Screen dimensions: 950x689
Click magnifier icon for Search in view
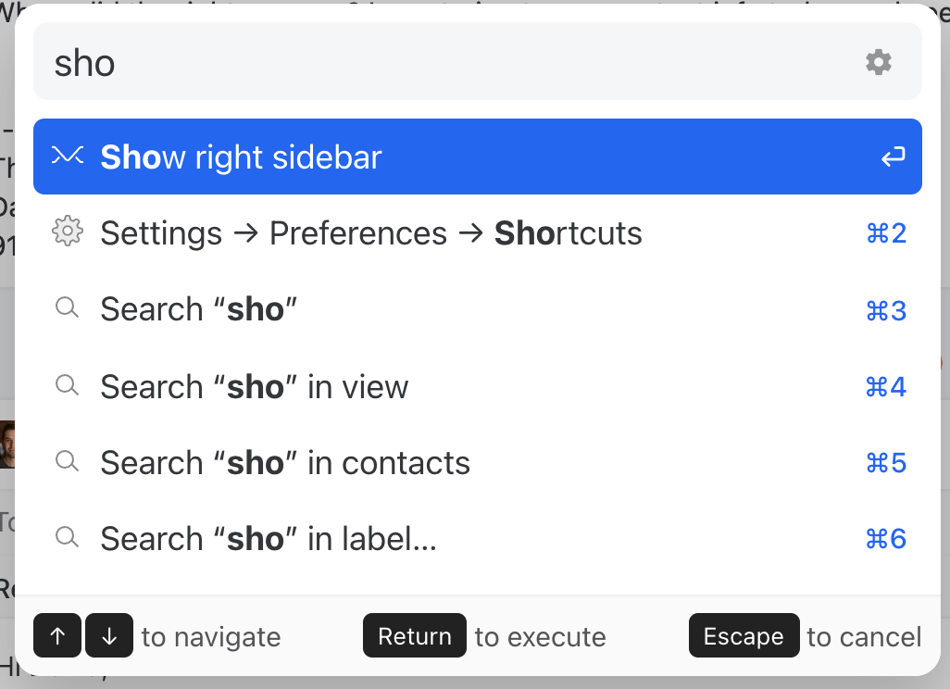tap(67, 385)
